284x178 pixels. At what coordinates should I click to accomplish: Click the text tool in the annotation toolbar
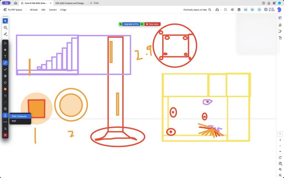tap(5, 56)
